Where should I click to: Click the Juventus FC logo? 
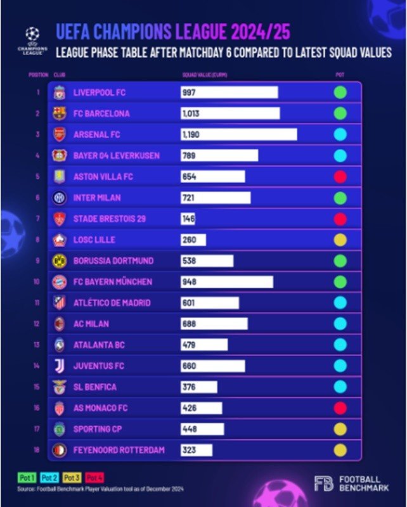[x=60, y=366]
